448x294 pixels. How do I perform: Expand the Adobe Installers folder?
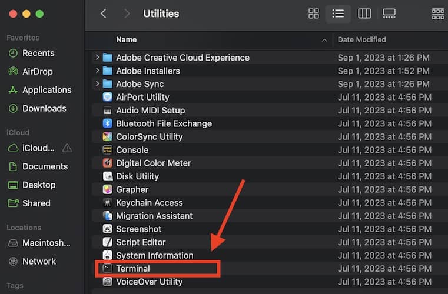[x=97, y=71]
